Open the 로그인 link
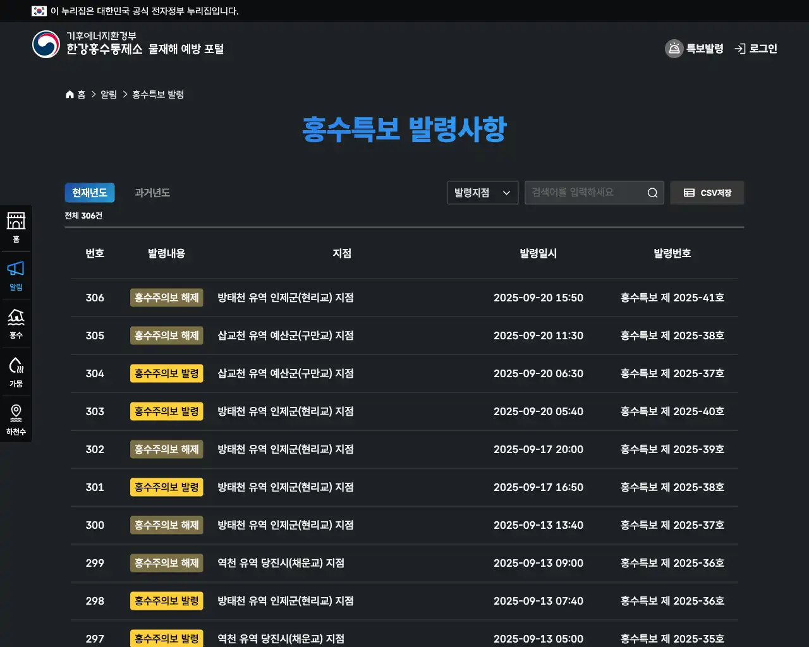The image size is (809, 647). tap(755, 49)
